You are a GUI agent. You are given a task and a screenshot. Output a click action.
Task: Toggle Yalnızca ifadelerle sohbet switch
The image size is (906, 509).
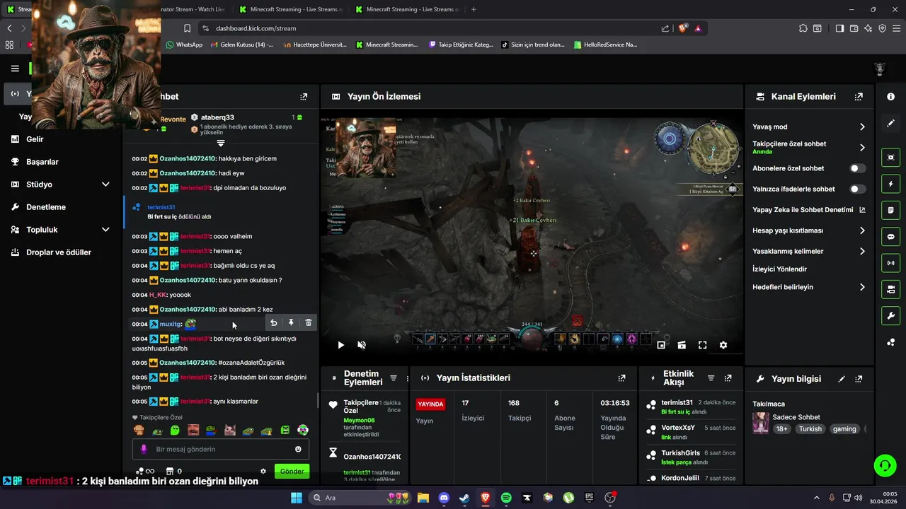[x=857, y=189]
